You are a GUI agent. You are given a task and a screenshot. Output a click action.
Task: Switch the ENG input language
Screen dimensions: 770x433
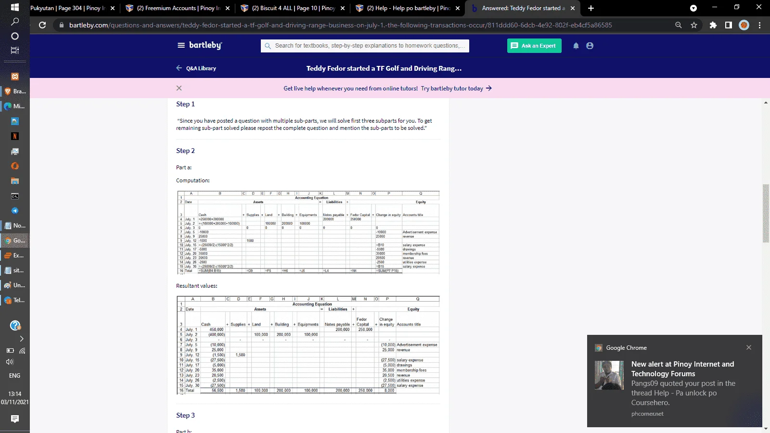pyautogui.click(x=15, y=376)
